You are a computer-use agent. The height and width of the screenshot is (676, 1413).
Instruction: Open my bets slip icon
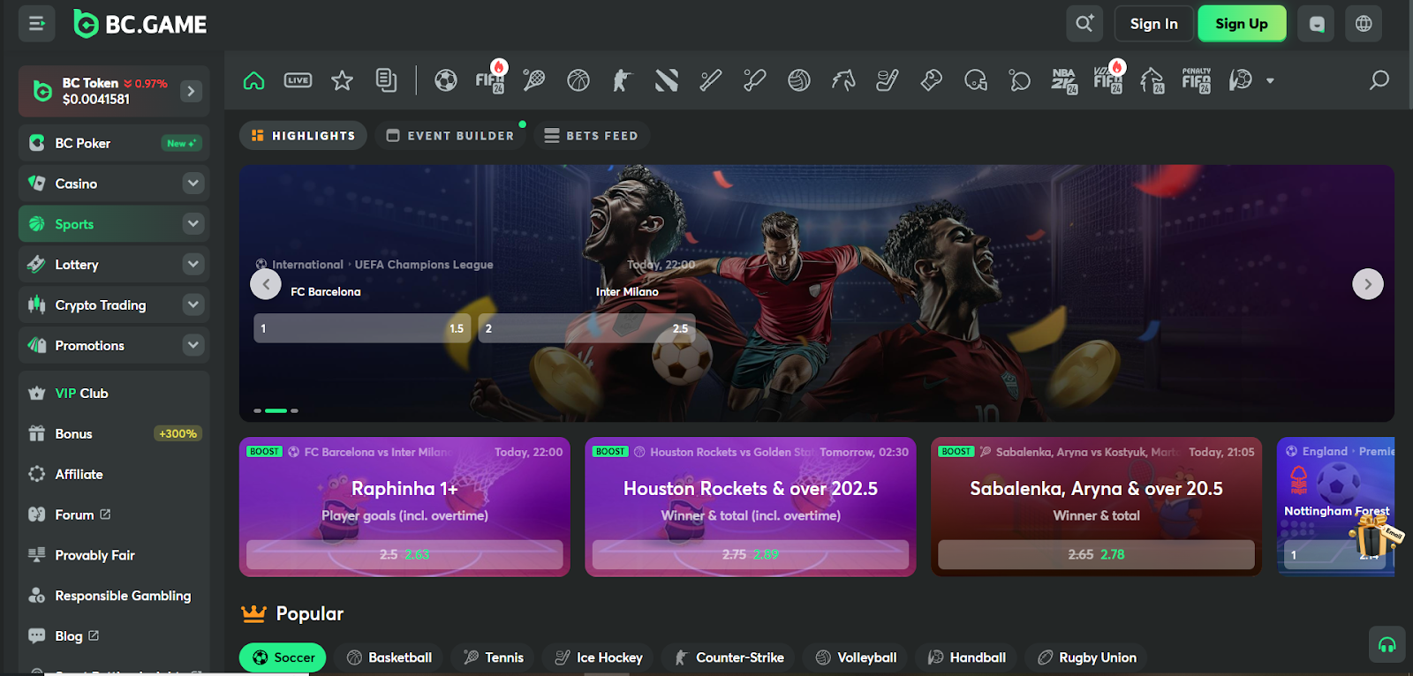click(x=386, y=80)
